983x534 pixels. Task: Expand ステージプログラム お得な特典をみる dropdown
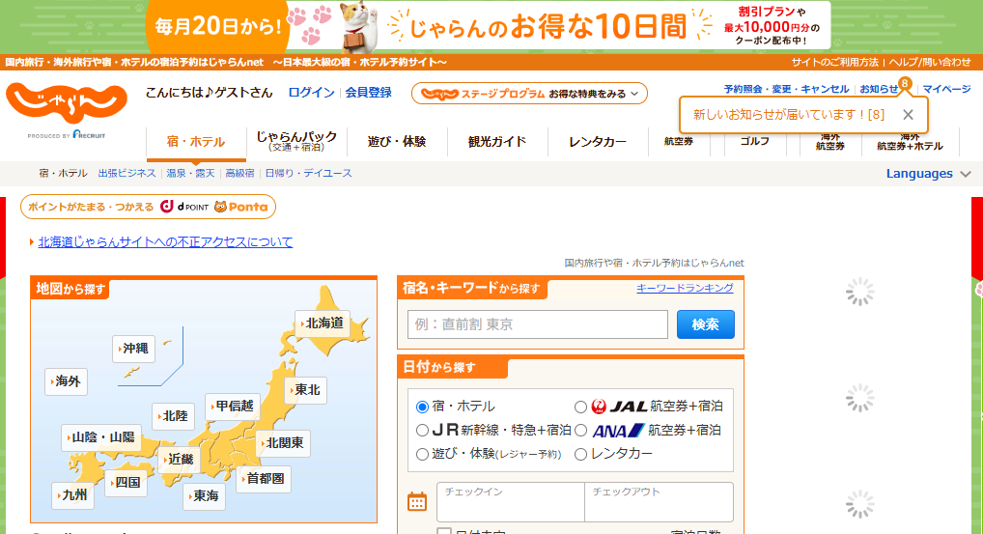(x=530, y=94)
